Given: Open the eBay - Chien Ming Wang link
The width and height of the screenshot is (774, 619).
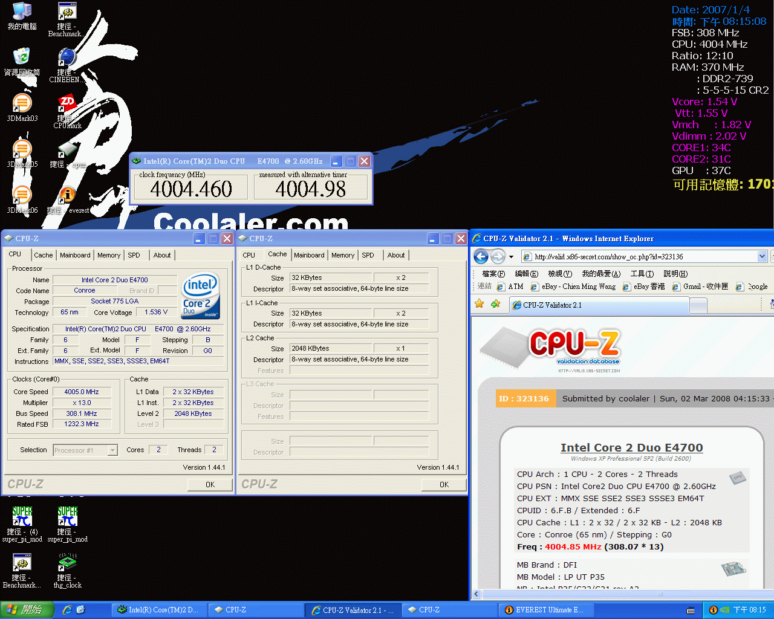Looking at the screenshot, I should [x=573, y=287].
